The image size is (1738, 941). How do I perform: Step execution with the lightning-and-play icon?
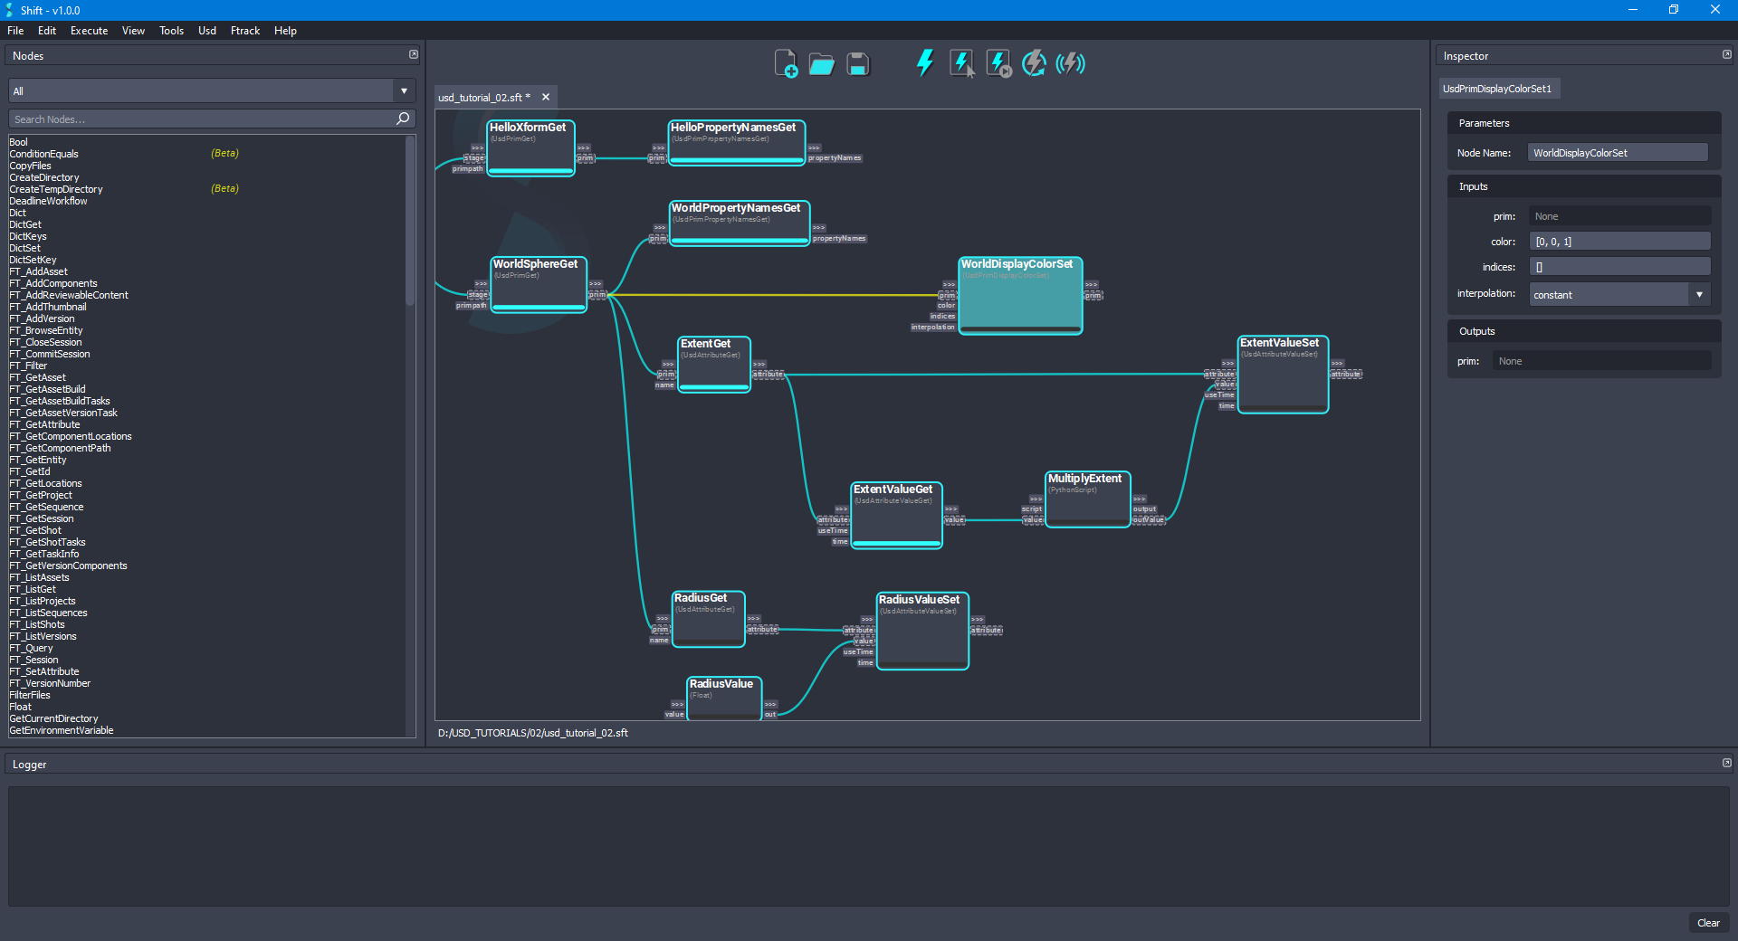click(x=997, y=62)
